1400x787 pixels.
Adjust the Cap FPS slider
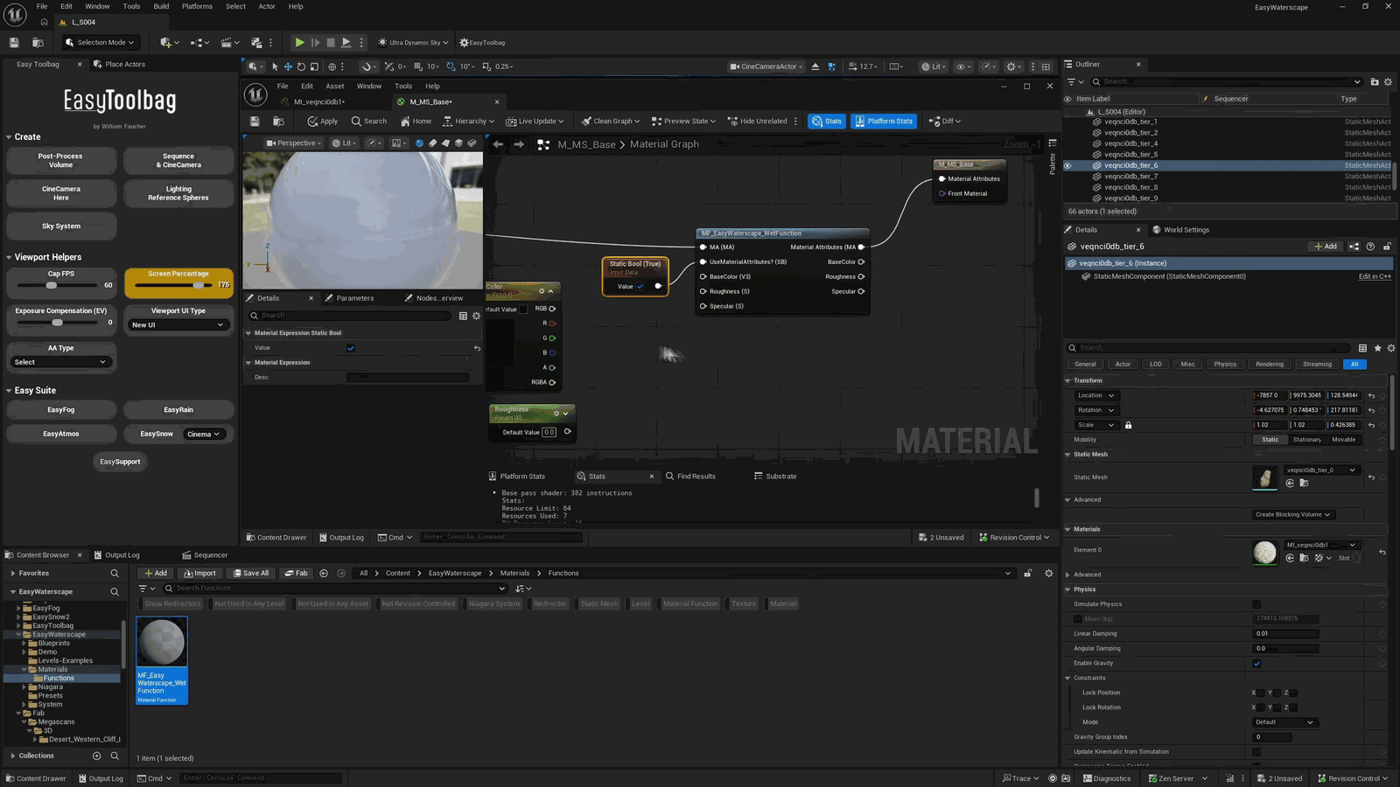coord(52,285)
